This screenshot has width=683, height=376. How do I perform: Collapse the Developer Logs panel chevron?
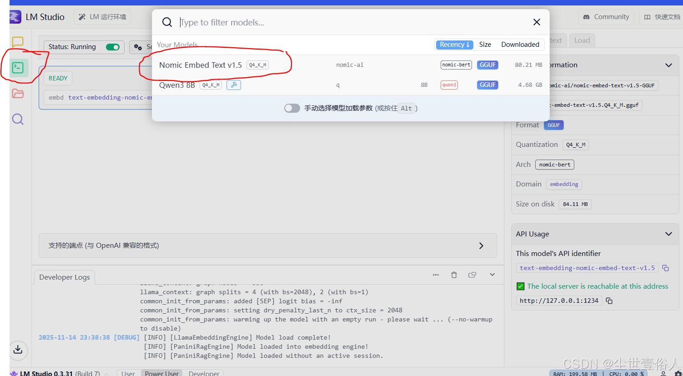492,275
